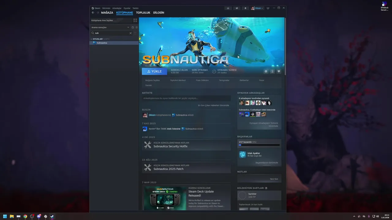Switch to Big Picture mode monitor icon

[x=268, y=8]
